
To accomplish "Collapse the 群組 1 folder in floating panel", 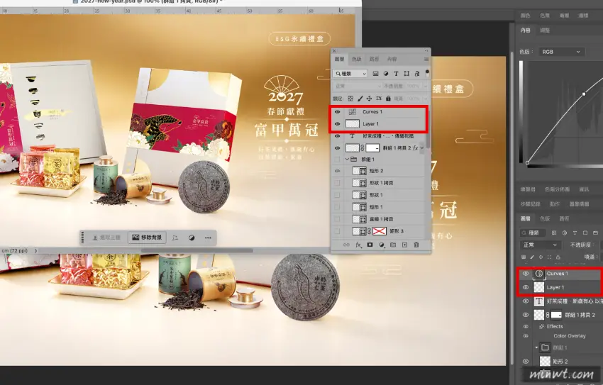I will (347, 159).
